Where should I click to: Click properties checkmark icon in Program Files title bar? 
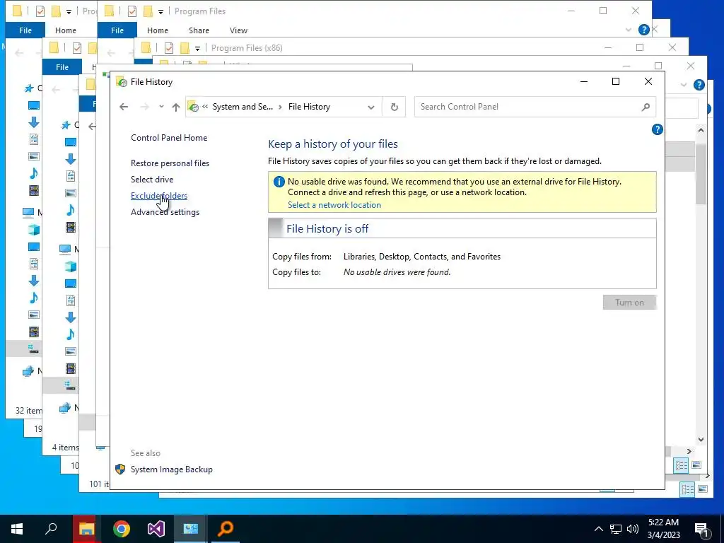click(x=132, y=11)
